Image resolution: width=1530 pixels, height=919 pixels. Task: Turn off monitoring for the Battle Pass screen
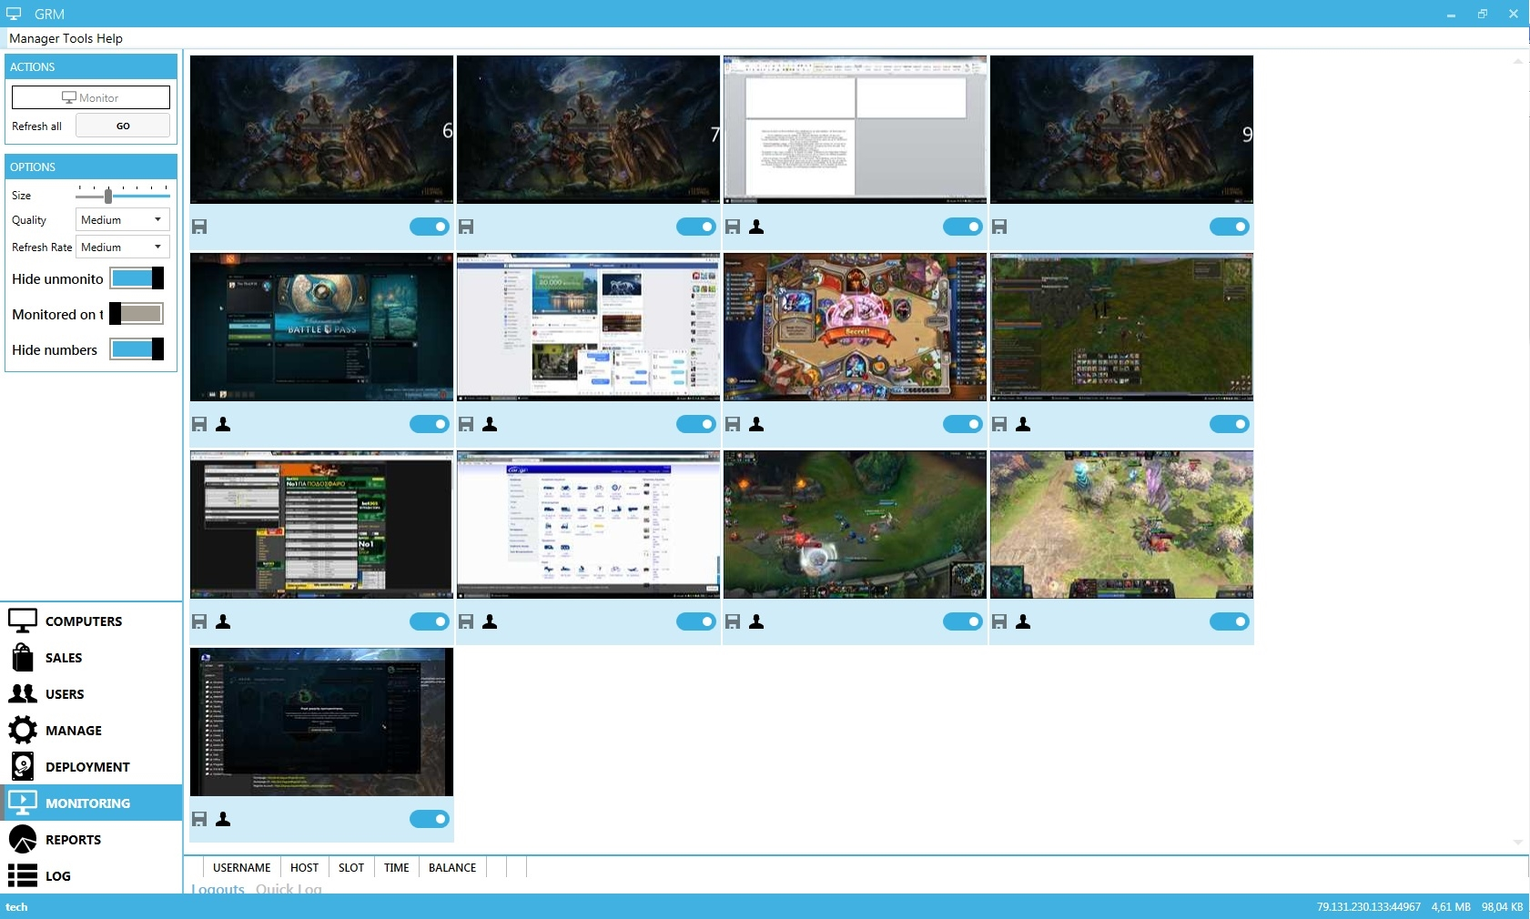[429, 424]
